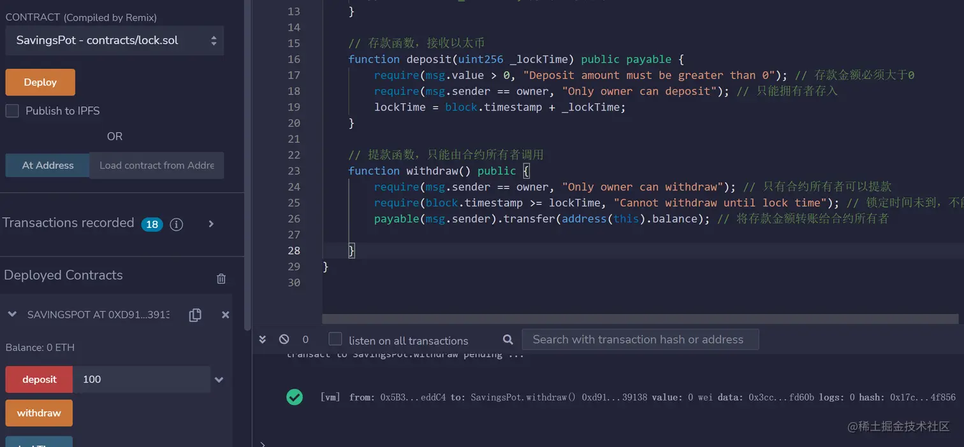Image resolution: width=964 pixels, height=447 pixels.
Task: Enable listen on all transactions checkbox
Action: pos(335,339)
